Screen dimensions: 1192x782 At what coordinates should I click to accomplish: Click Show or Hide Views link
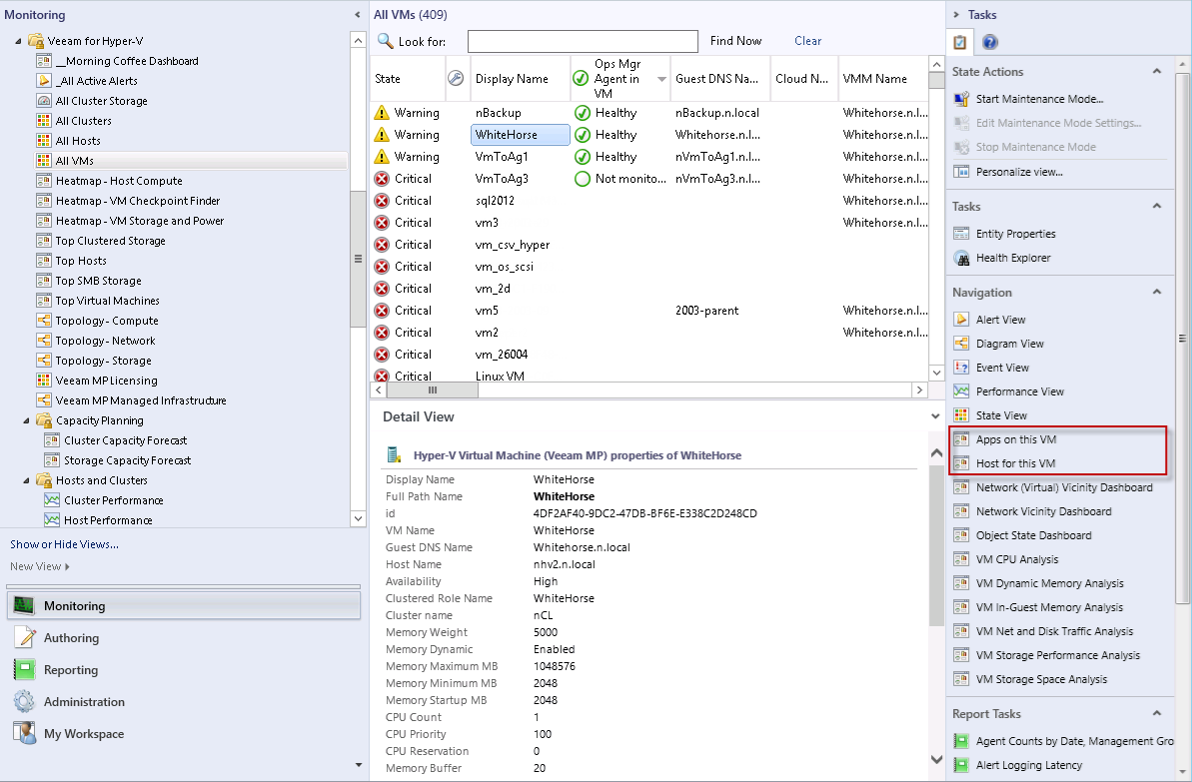(x=65, y=544)
